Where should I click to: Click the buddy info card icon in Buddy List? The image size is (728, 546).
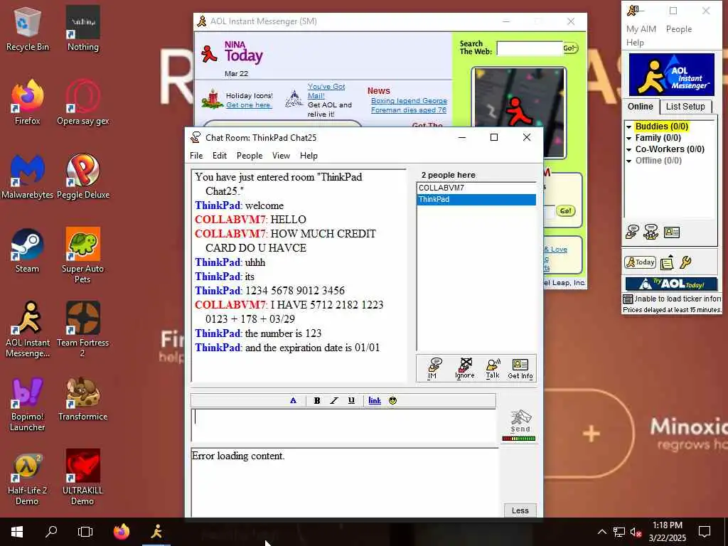point(672,232)
